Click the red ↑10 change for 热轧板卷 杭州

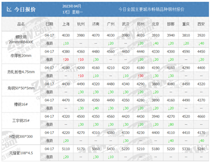pos(81,76)
